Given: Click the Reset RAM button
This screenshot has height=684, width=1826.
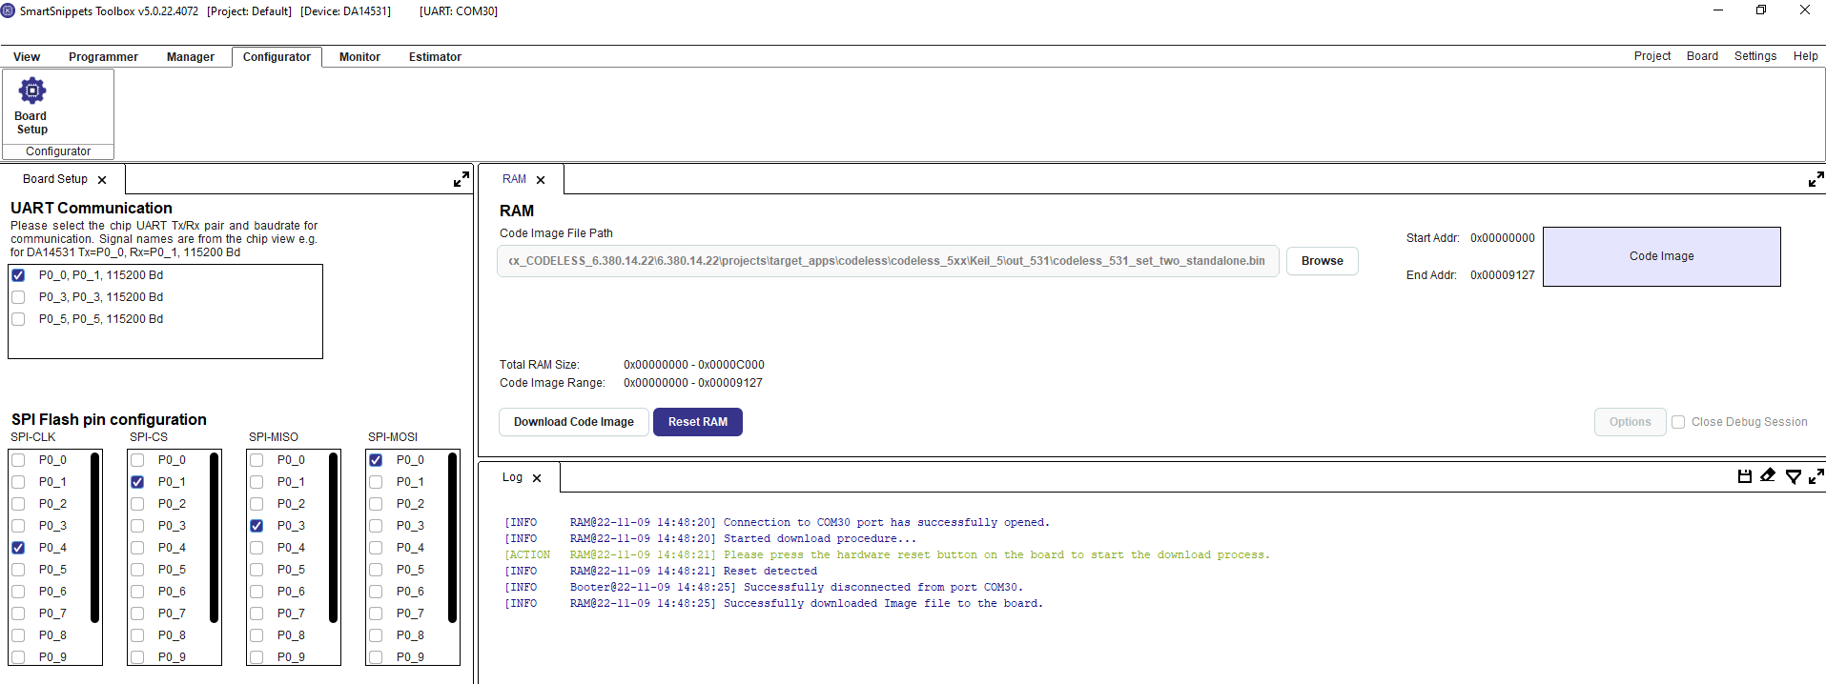Looking at the screenshot, I should pos(697,422).
